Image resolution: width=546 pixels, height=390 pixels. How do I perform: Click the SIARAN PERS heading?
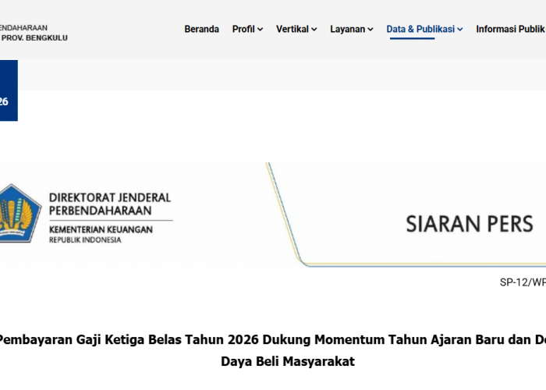[x=470, y=224]
